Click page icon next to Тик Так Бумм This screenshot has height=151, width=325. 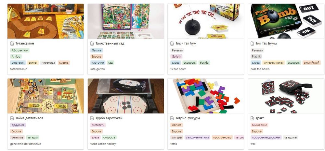pos(252,44)
